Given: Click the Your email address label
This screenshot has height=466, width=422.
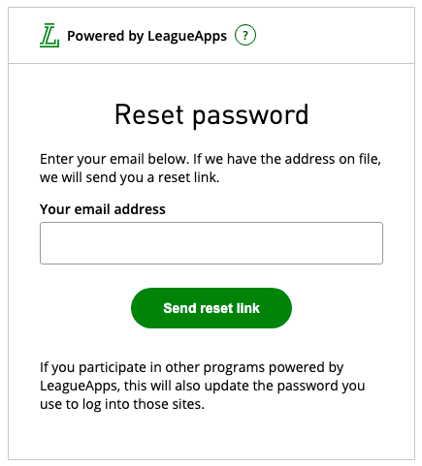Looking at the screenshot, I should click(103, 209).
